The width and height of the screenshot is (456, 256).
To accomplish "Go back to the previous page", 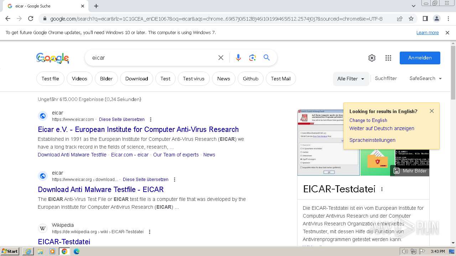I will tap(8, 18).
